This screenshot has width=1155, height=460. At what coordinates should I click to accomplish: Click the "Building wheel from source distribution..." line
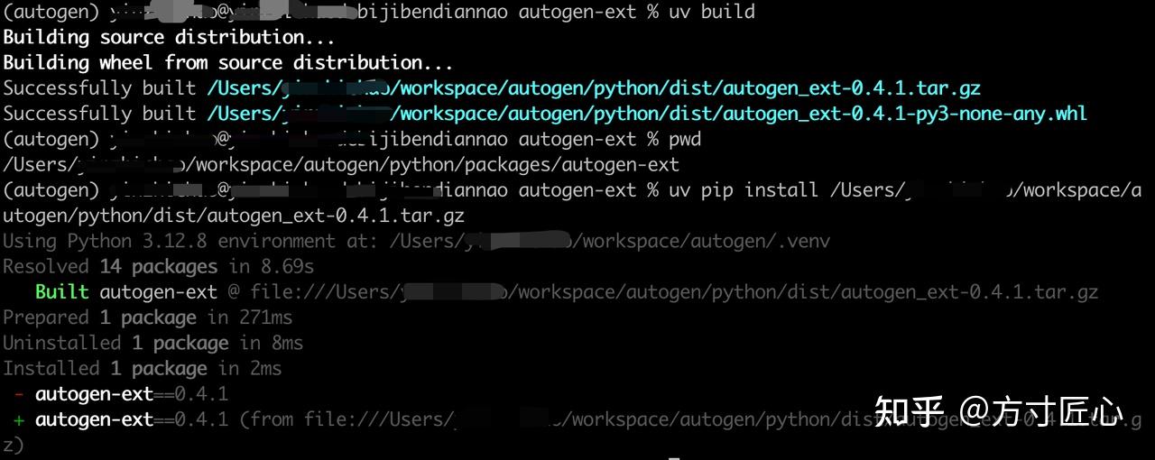point(227,63)
